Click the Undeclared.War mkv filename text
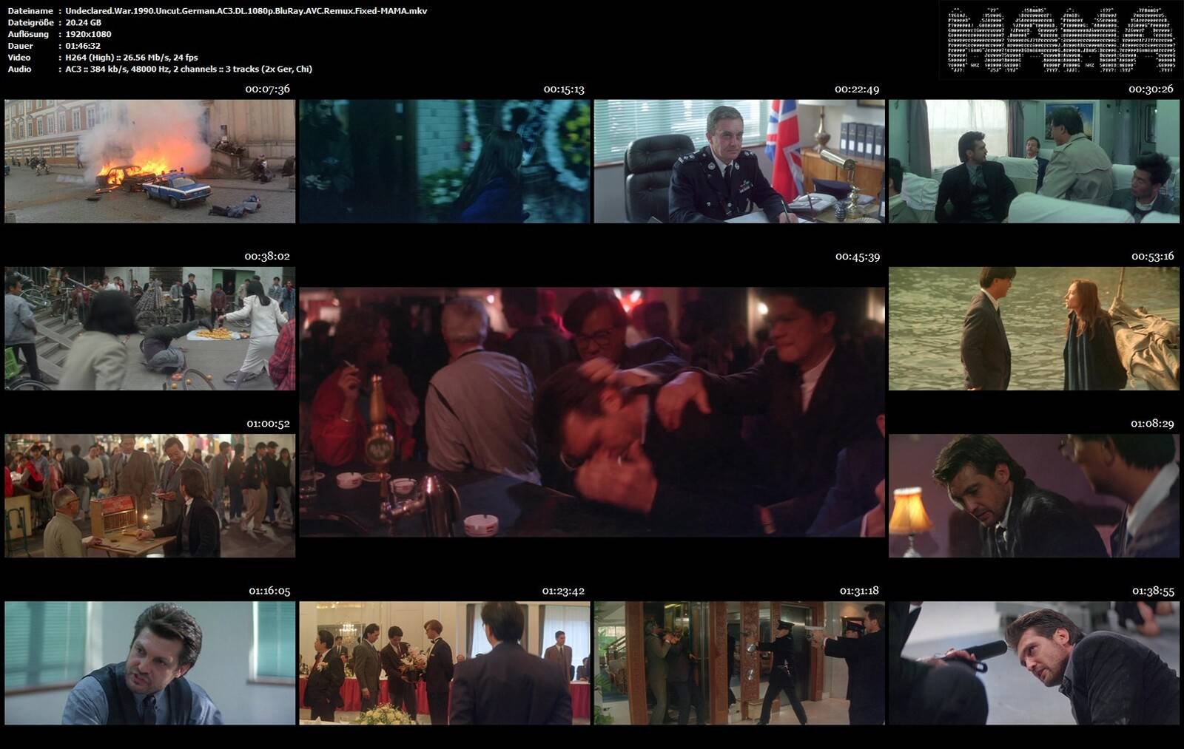This screenshot has width=1184, height=749. click(246, 11)
